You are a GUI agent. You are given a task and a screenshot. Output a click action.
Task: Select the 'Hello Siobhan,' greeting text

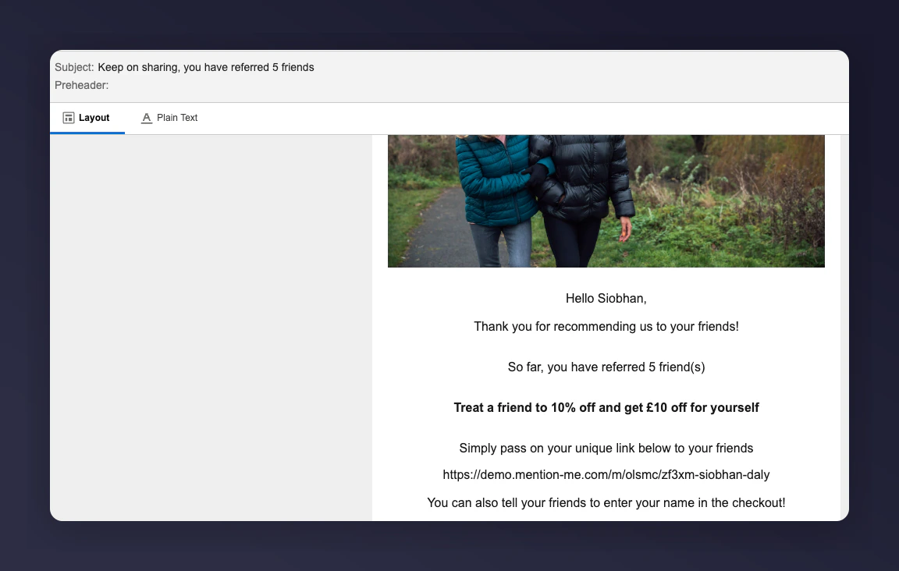[x=606, y=298]
